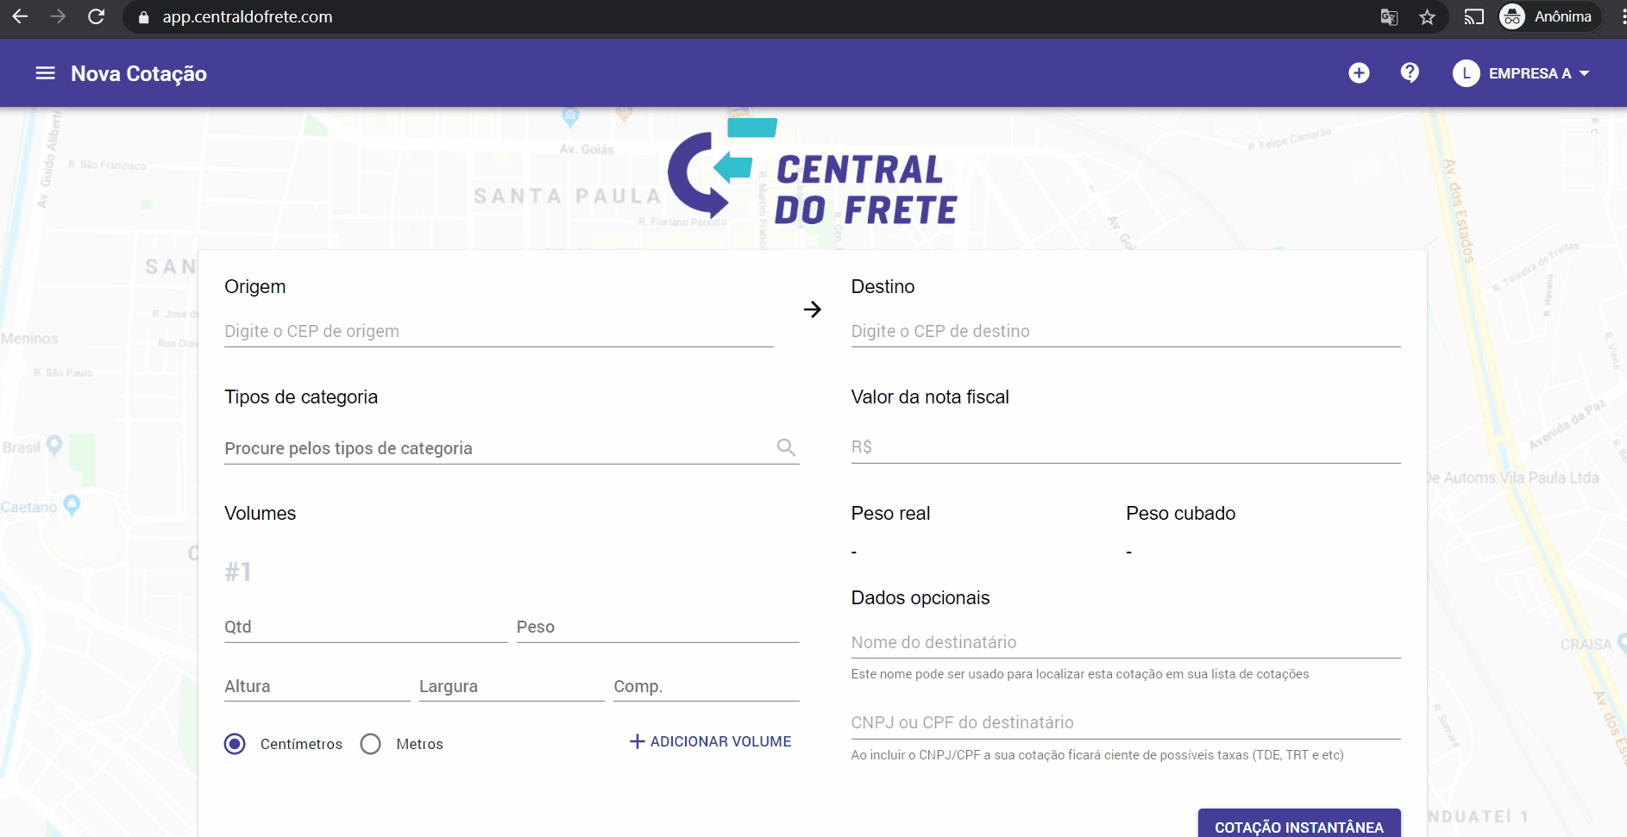Image resolution: width=1627 pixels, height=837 pixels.
Task: Click the category search magnifier icon
Action: pyautogui.click(x=786, y=447)
